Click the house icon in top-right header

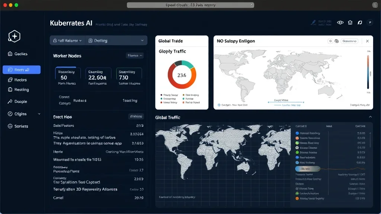tap(350, 23)
